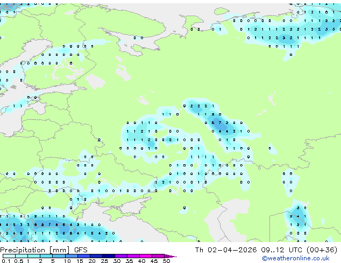Click the "UTC" label
Image resolution: width=341 pixels, height=263 pixels.
(295, 250)
